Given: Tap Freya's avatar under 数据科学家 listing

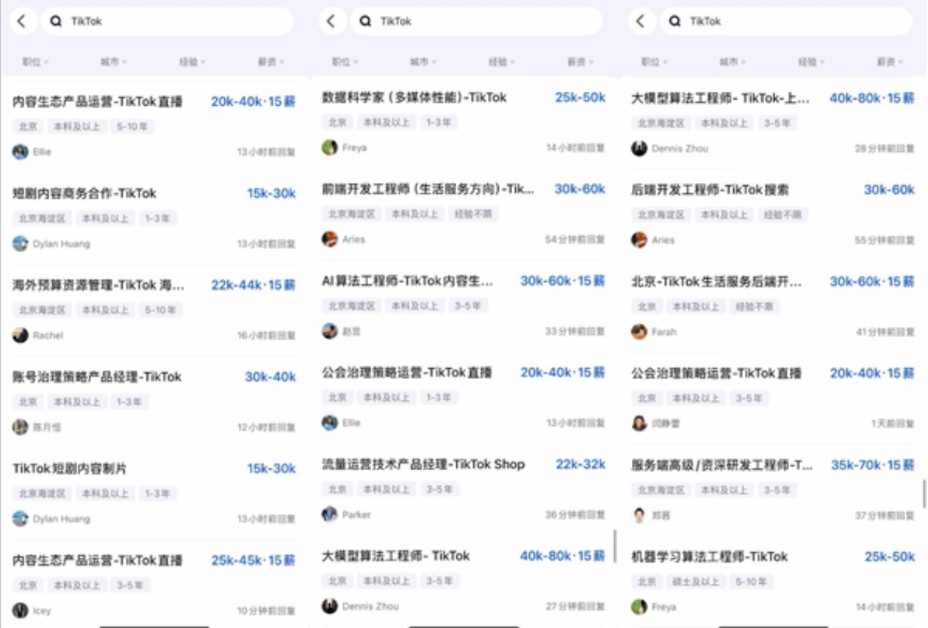Looking at the screenshot, I should point(330,147).
